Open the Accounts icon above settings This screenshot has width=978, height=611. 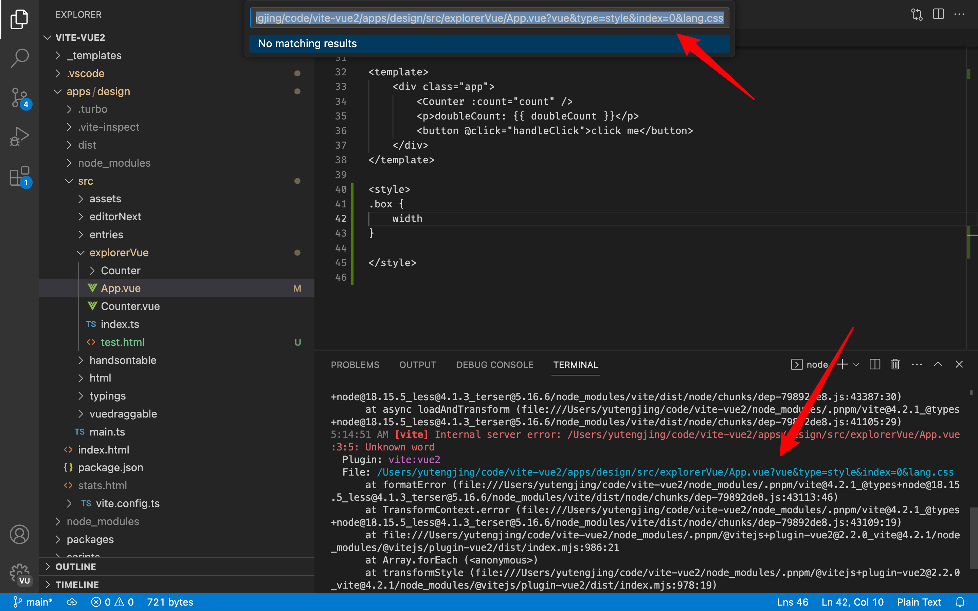19,534
